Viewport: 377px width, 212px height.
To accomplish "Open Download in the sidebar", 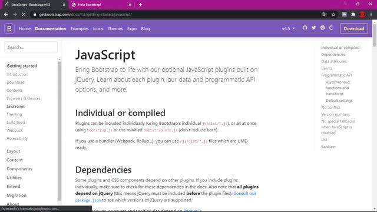I will [x=15, y=82].
